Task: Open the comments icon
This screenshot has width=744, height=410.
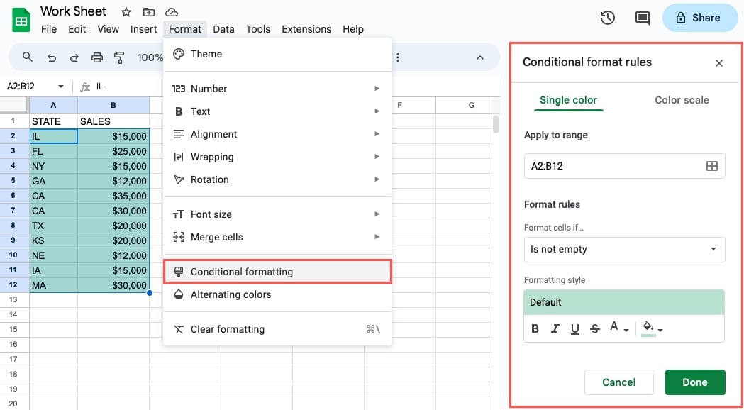Action: (x=643, y=18)
